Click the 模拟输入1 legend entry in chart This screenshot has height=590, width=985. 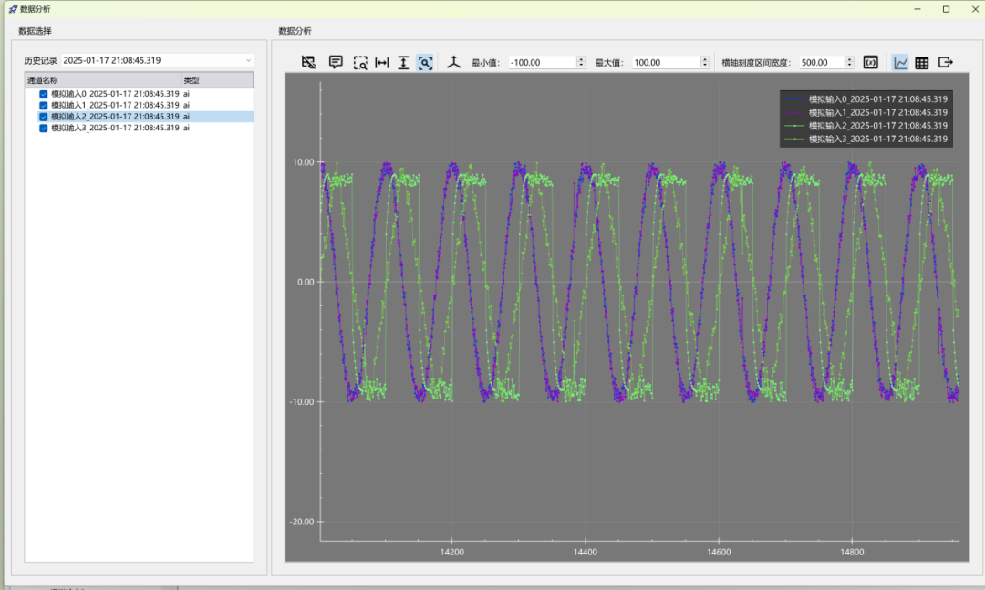click(867, 112)
